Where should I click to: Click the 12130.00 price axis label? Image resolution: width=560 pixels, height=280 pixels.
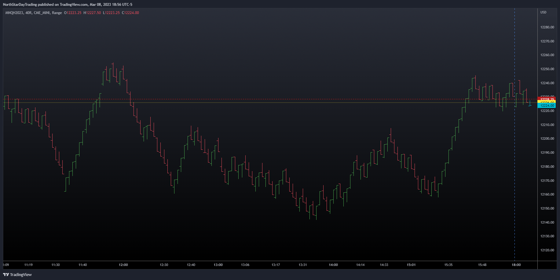point(547,236)
